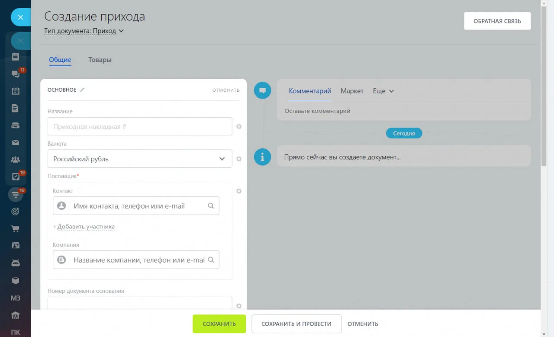554x337 pixels.
Task: Open the CRM funnel icon with badge 16
Action: [x=16, y=194]
